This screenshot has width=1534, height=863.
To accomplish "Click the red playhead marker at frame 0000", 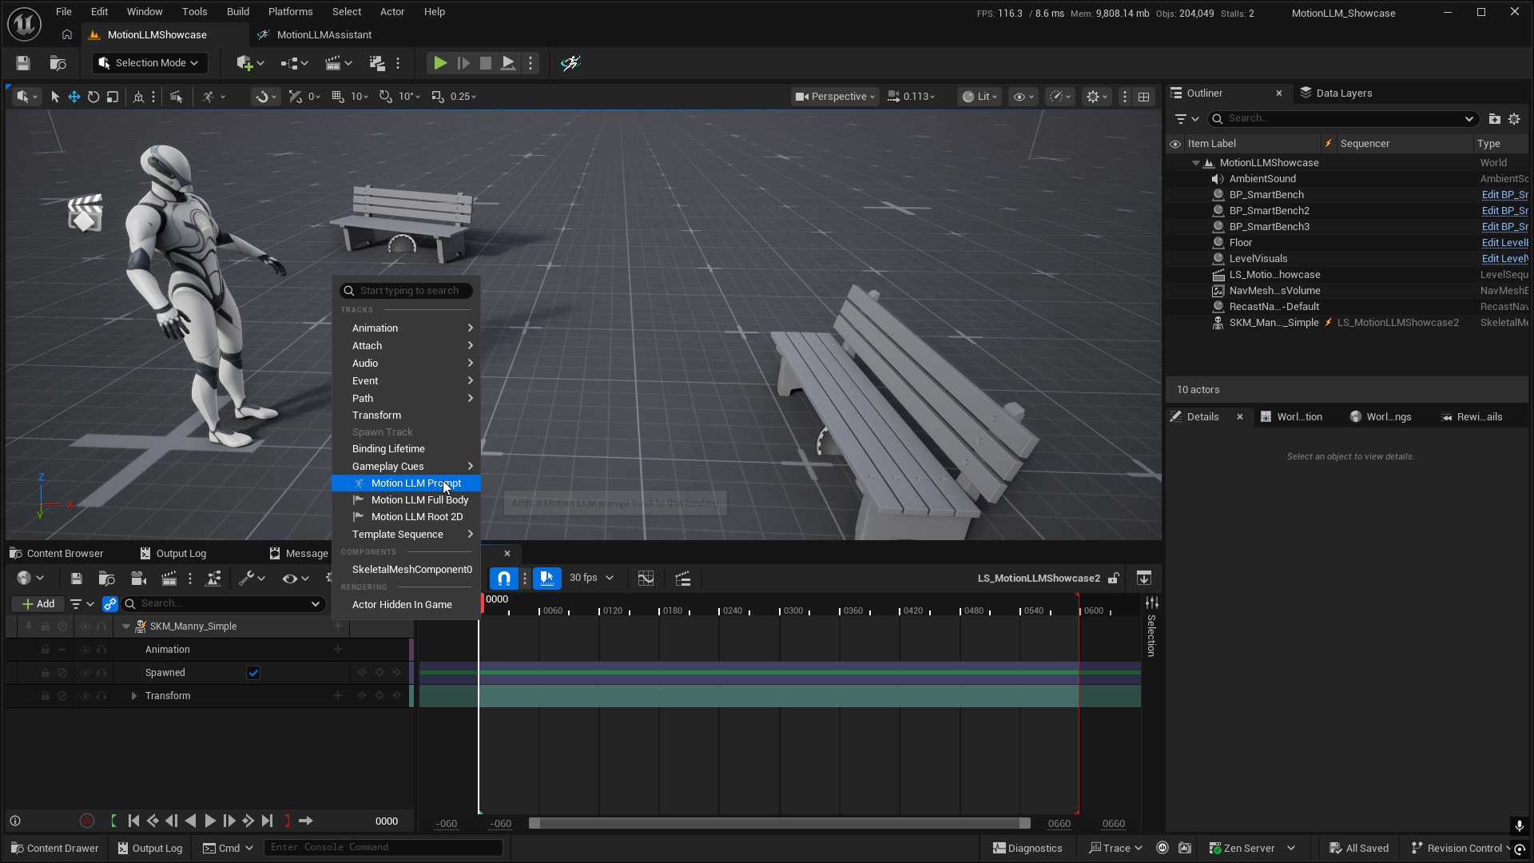I will pyautogui.click(x=482, y=604).
